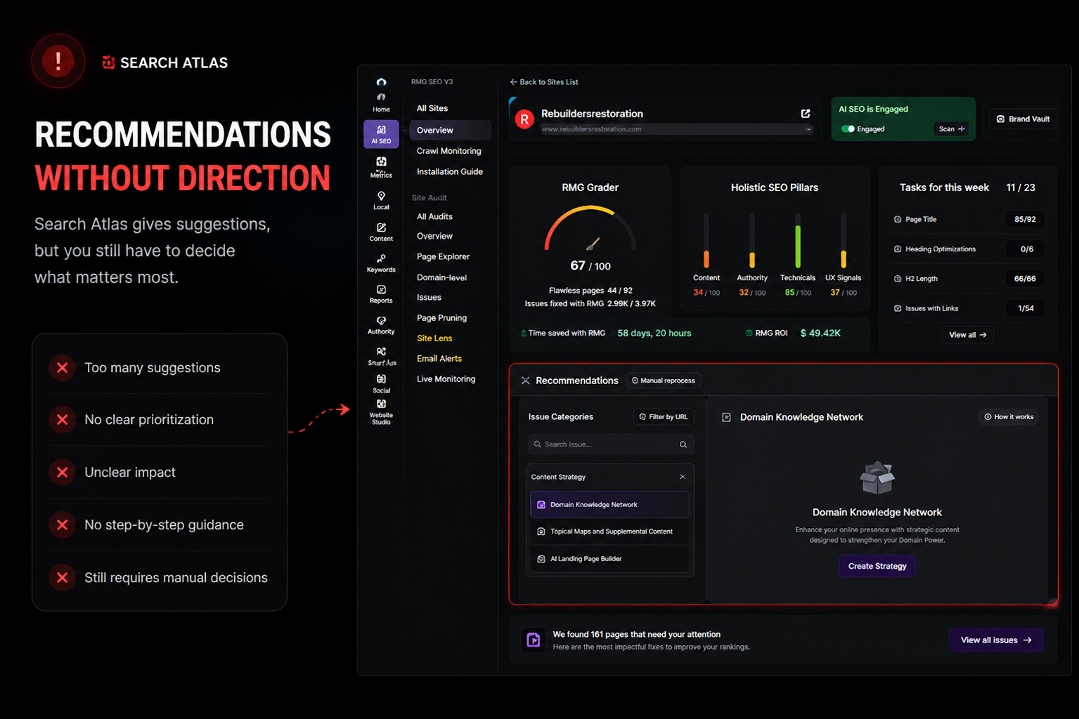Select Overview under Site Audit

(434, 236)
